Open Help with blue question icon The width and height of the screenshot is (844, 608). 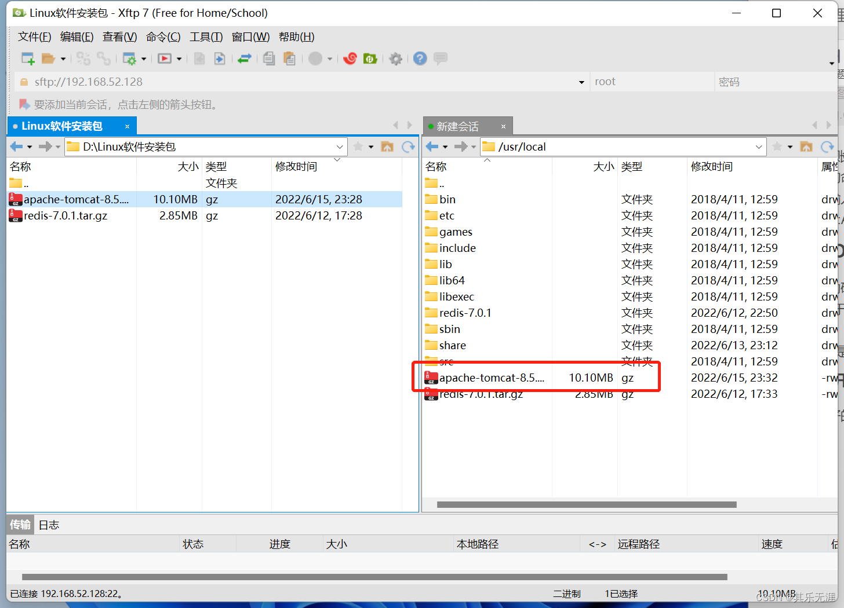coord(420,58)
